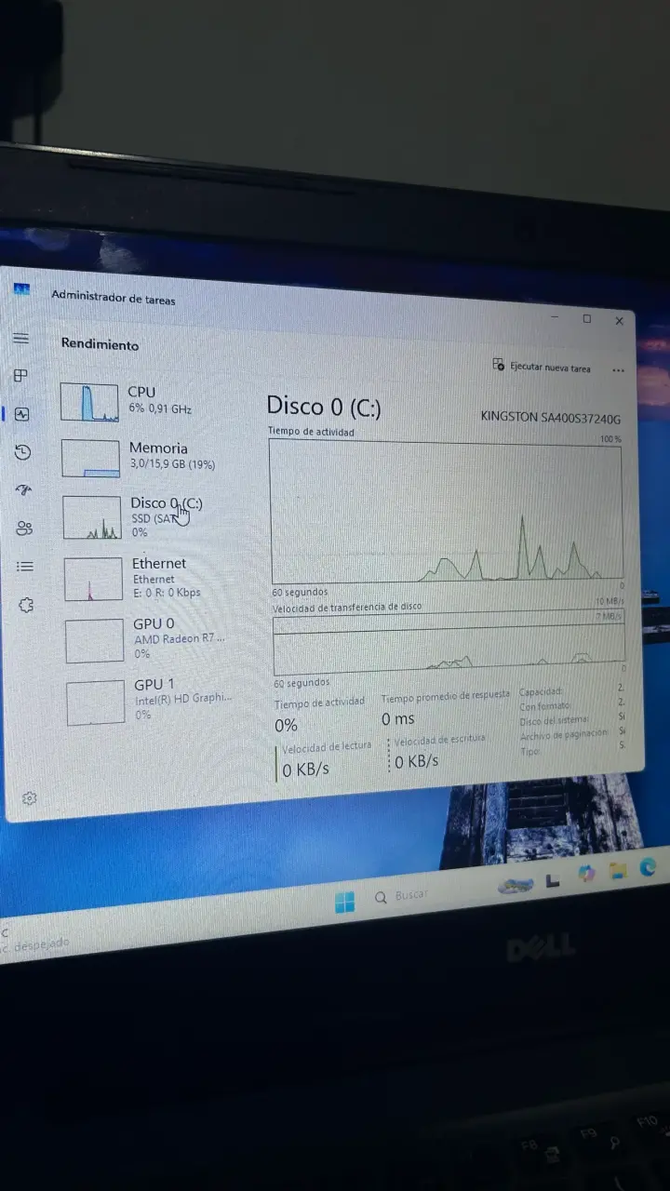Open the Windows Start button
Image resolution: width=670 pixels, height=1191 pixels.
click(x=344, y=902)
